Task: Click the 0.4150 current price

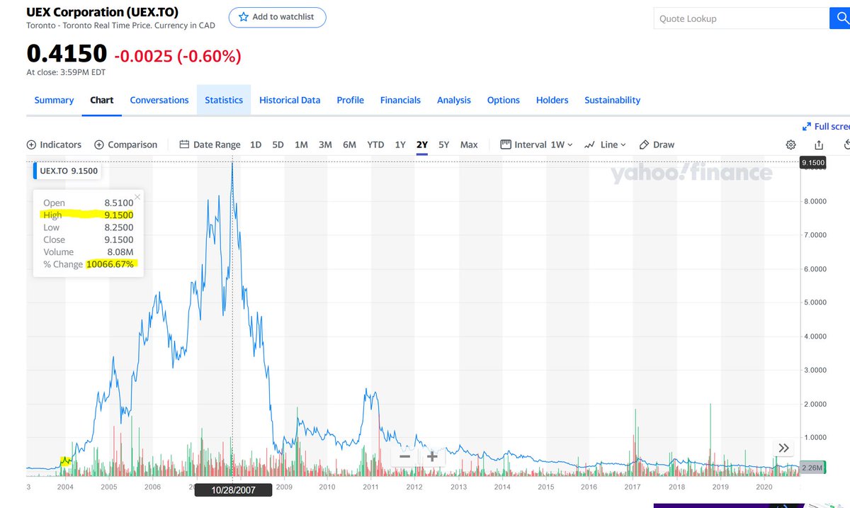Action: coord(67,54)
